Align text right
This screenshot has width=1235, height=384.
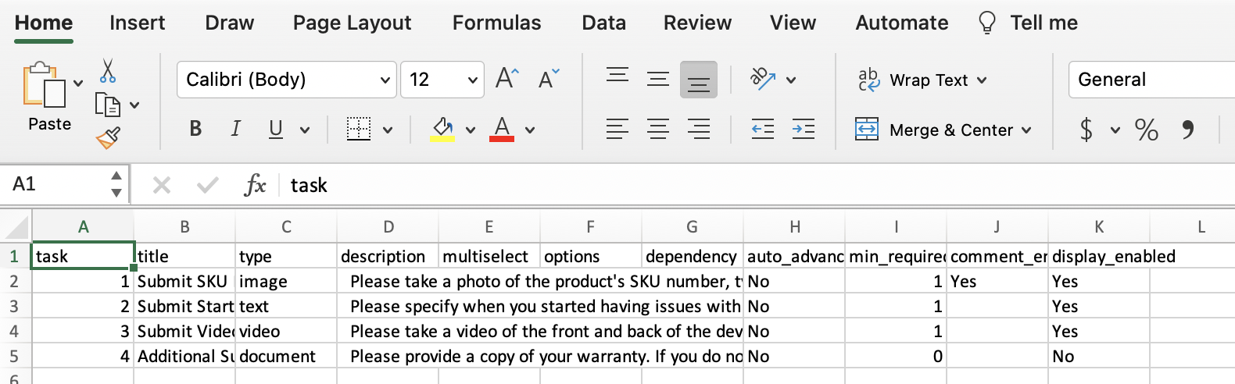(x=699, y=129)
